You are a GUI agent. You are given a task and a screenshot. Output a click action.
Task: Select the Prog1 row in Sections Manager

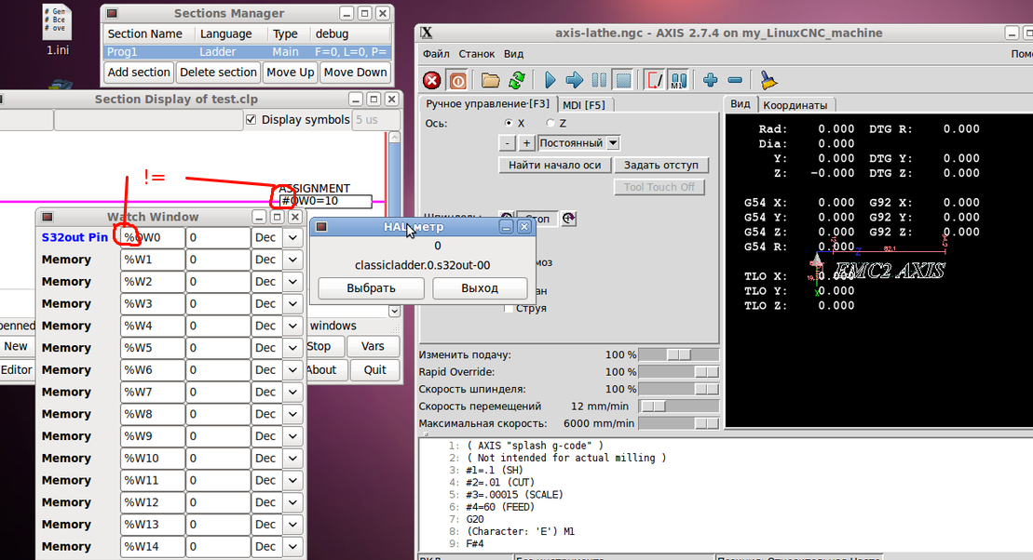click(247, 52)
